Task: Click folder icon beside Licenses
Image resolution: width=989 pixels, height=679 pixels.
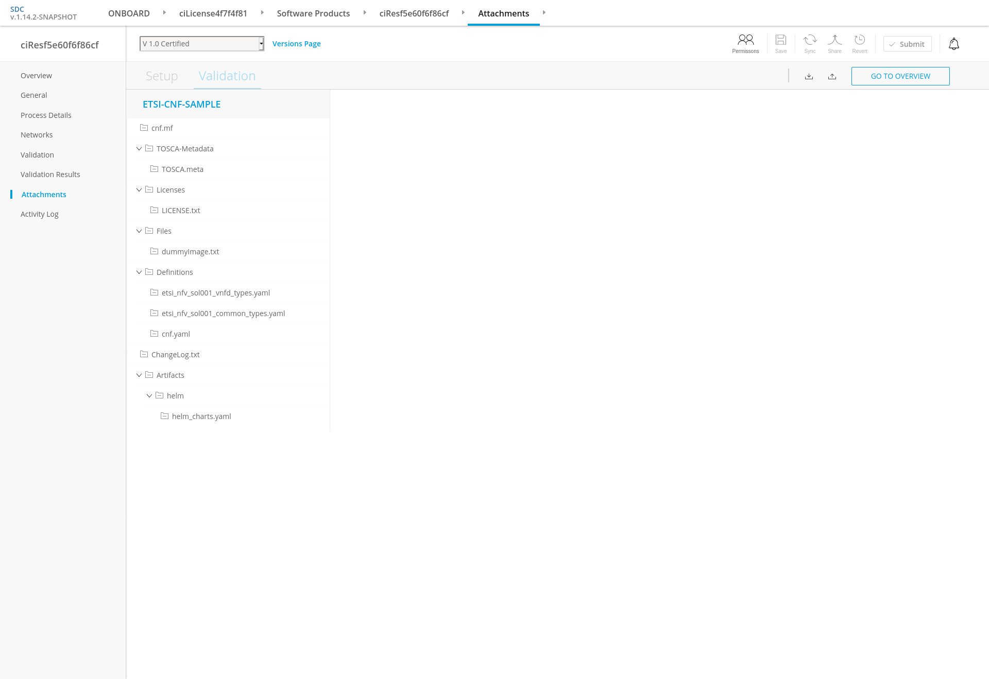Action: pyautogui.click(x=149, y=189)
